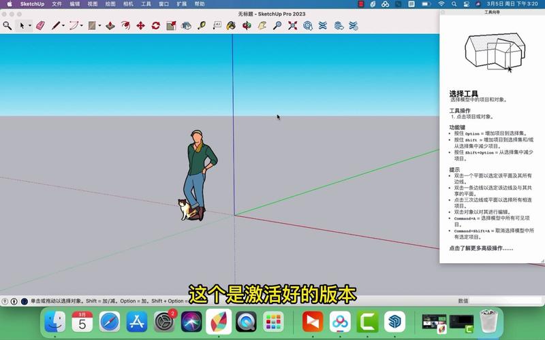Select the arrow Select tool

tap(22, 26)
